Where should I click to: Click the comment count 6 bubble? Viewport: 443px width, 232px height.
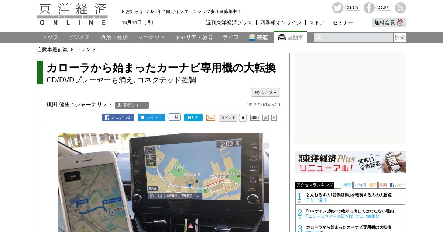[243, 117]
